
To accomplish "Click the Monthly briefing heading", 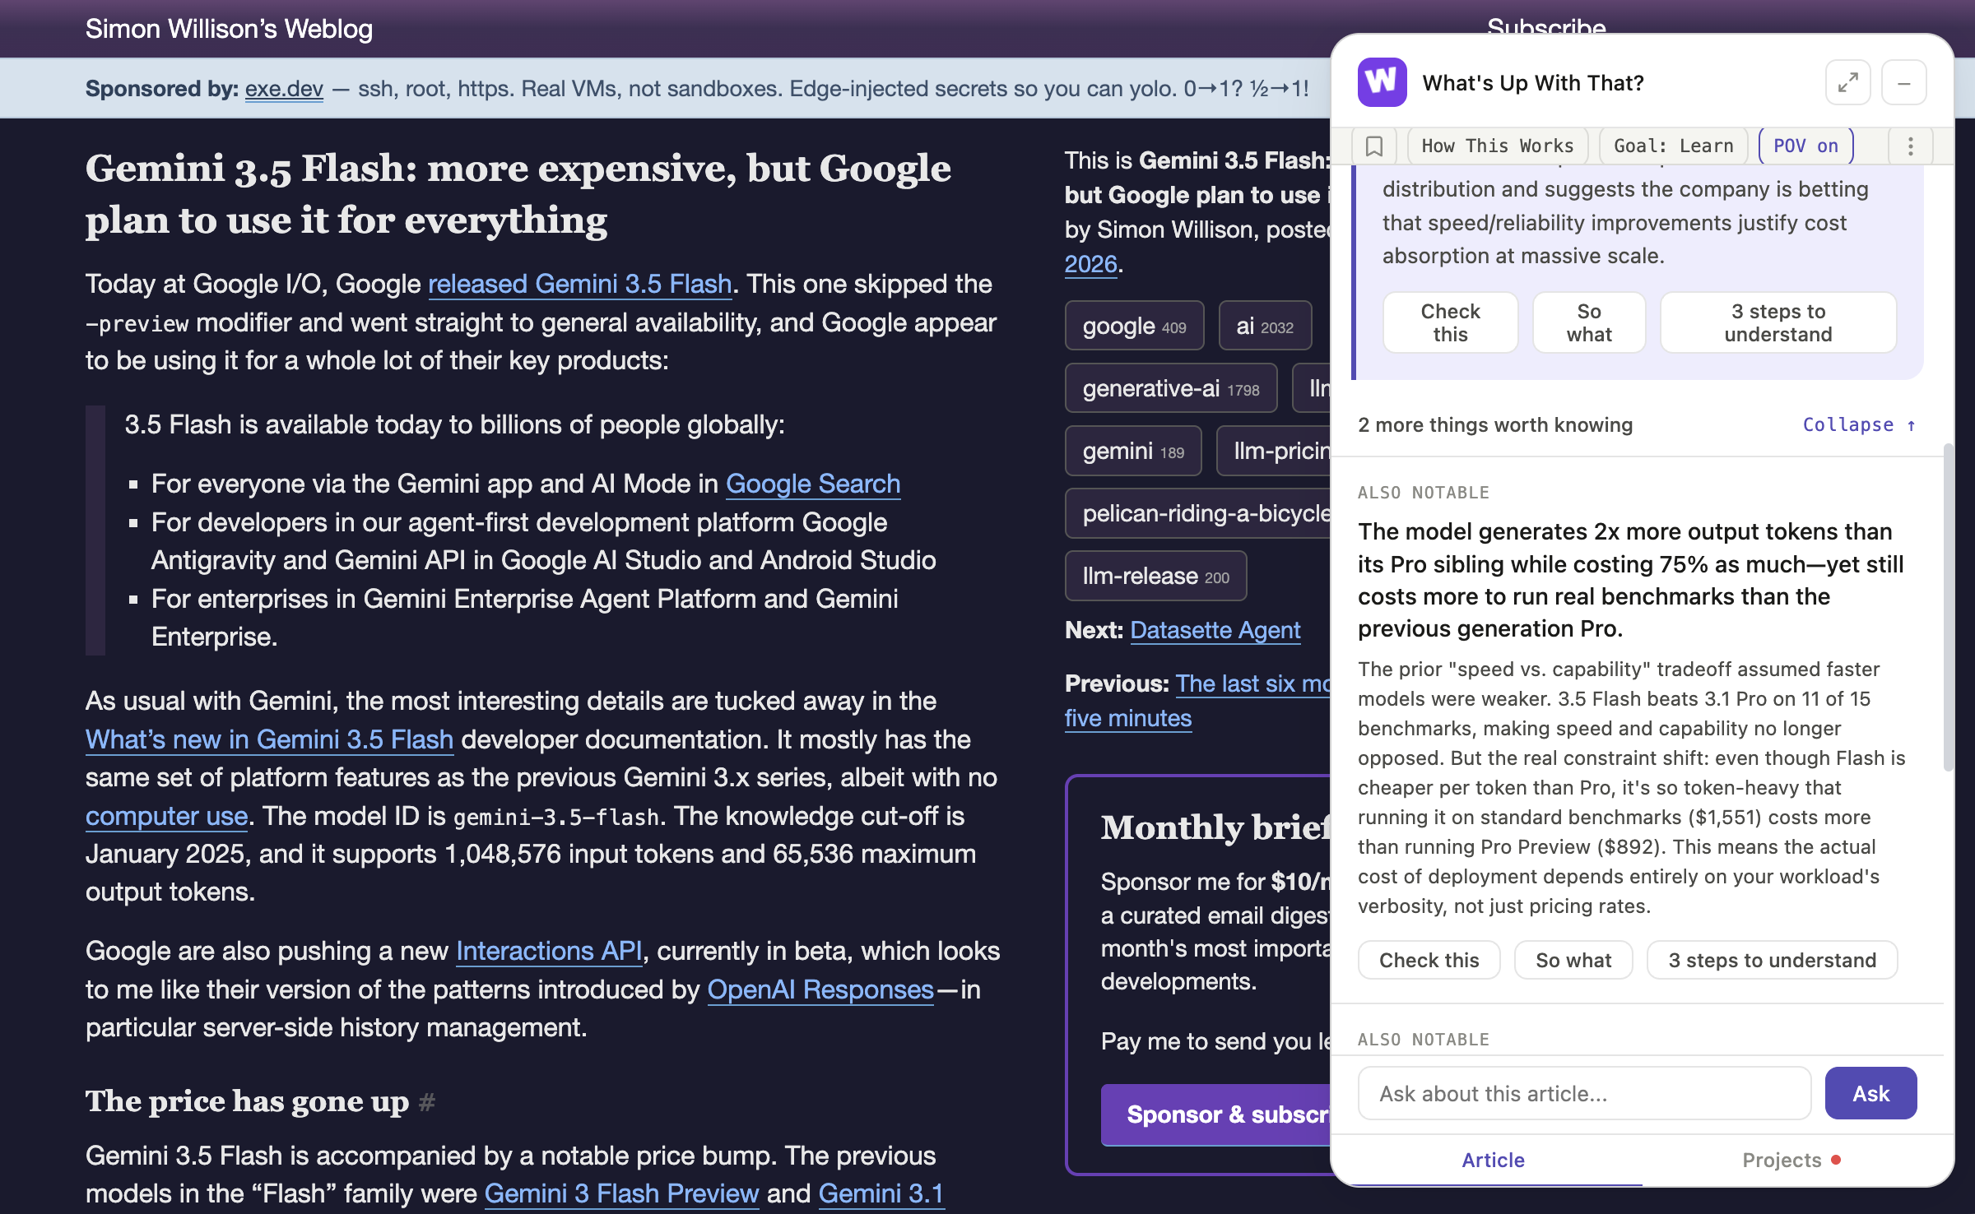I will click(x=1215, y=827).
